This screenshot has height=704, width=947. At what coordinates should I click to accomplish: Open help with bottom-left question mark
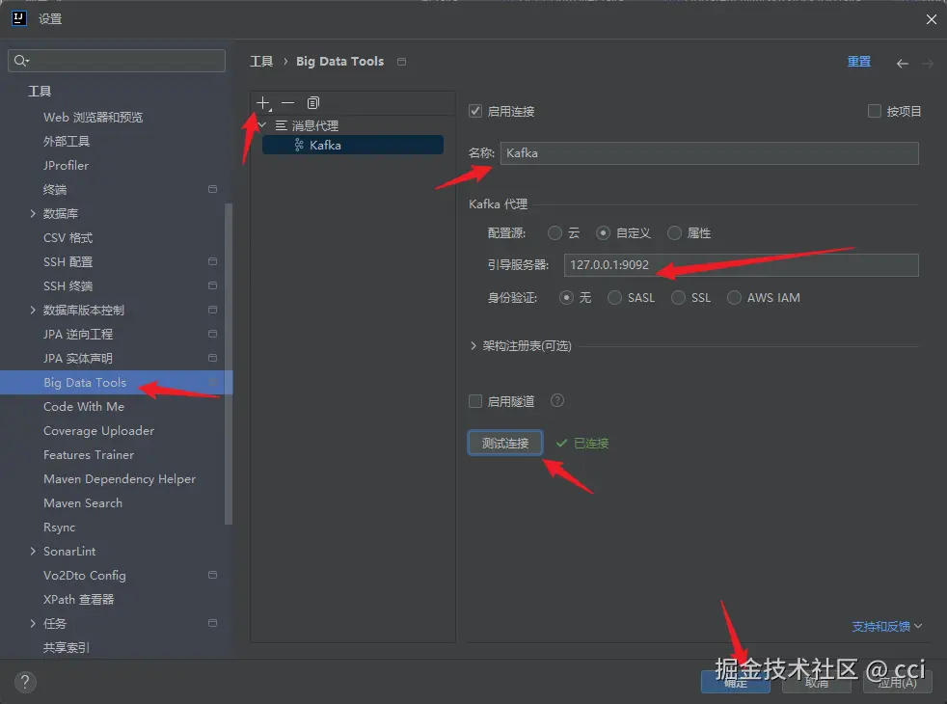(x=25, y=682)
